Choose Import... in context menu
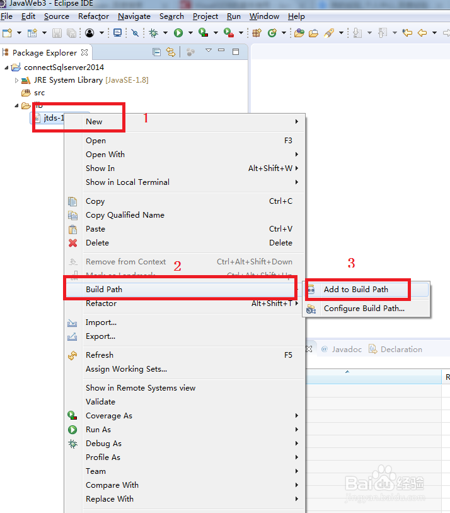This screenshot has width=450, height=513. click(x=185, y=322)
